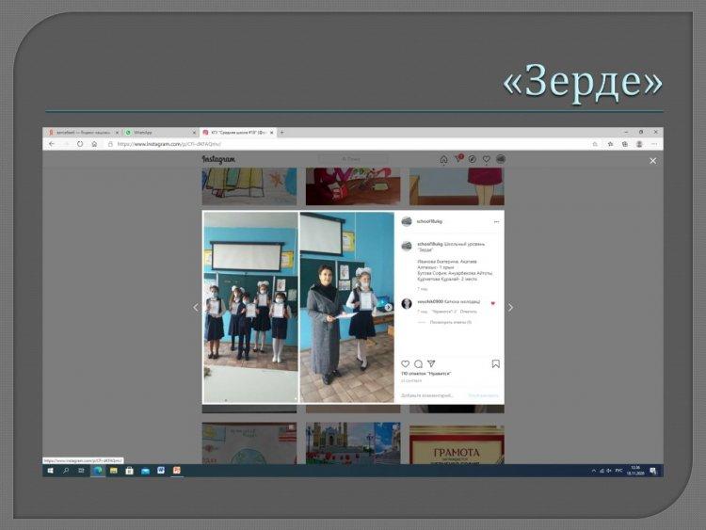The image size is (706, 530).
Task: Open the commenter's avatar in comments
Action: [407, 304]
